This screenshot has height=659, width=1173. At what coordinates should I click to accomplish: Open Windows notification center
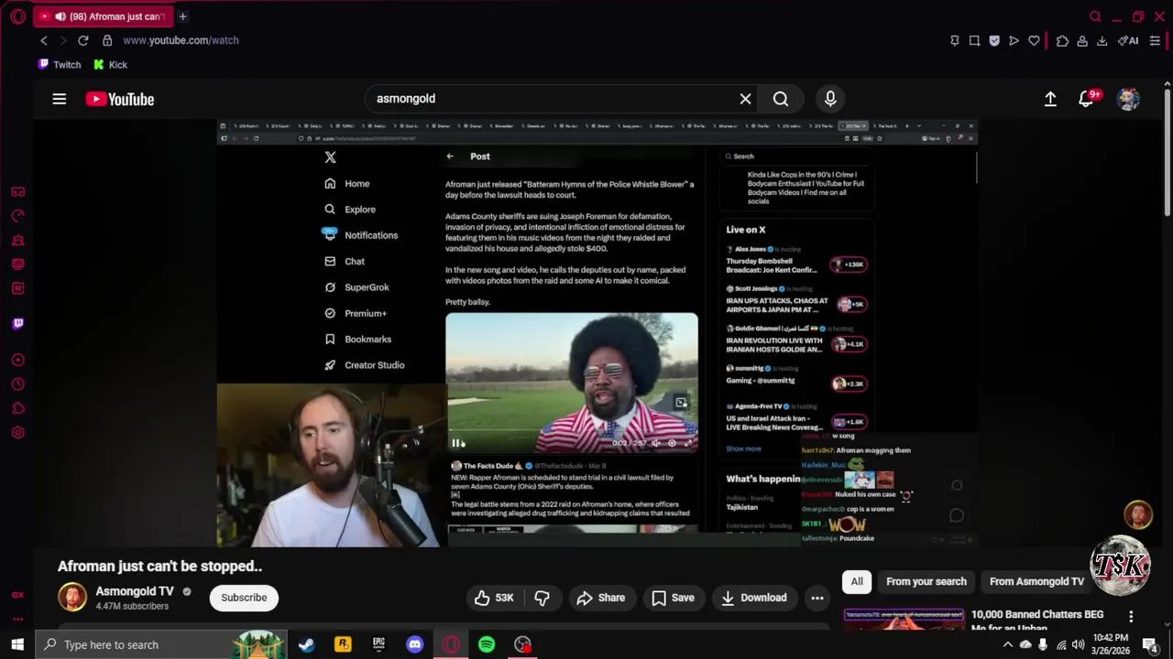tap(1150, 644)
